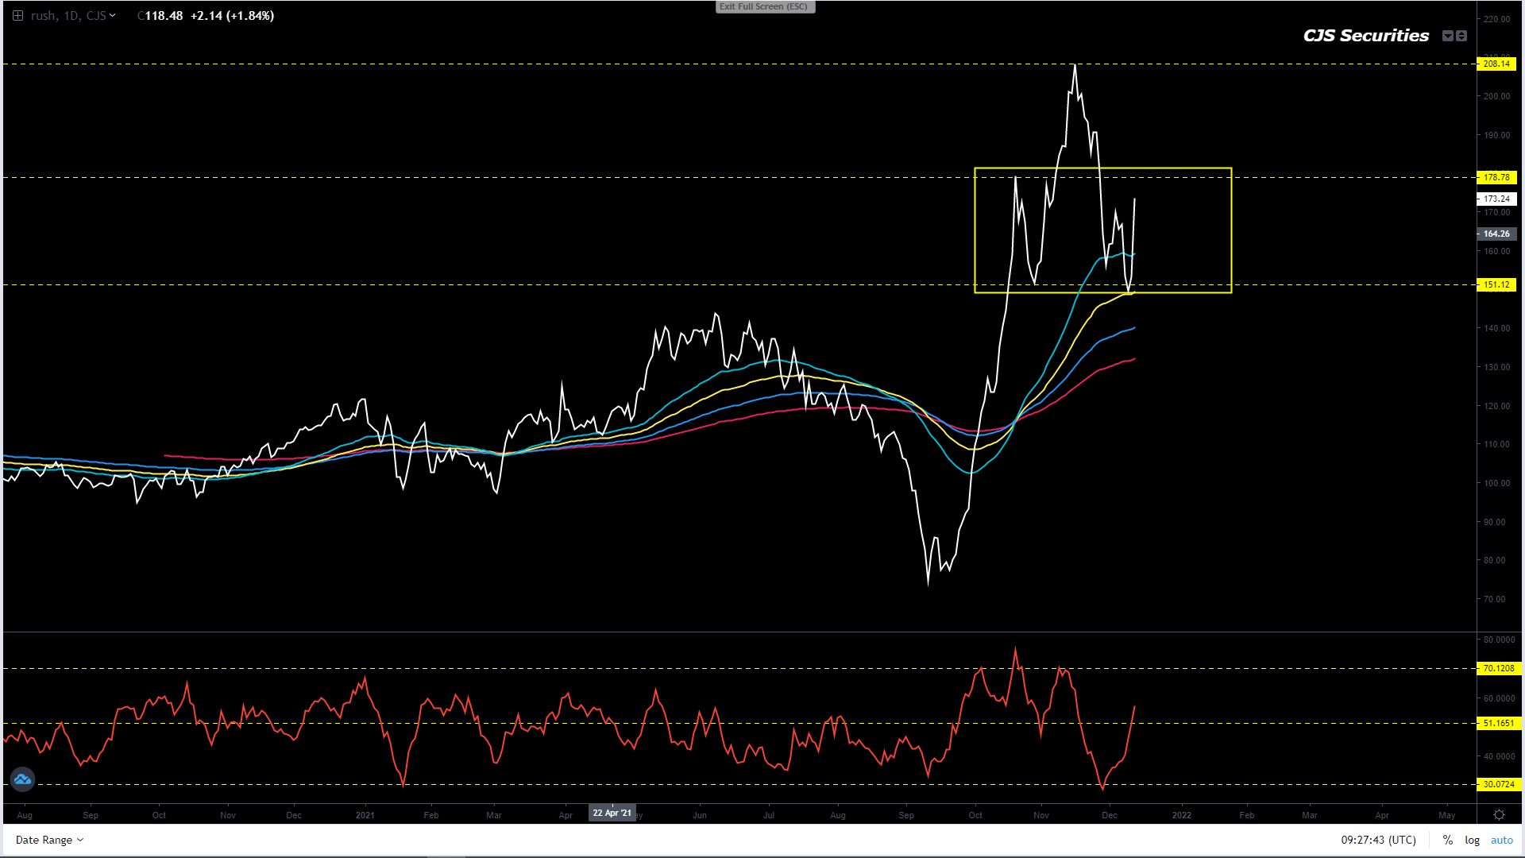Click the 09:27:43 (UTC) timezone selector
1525x858 pixels.
coord(1378,840)
